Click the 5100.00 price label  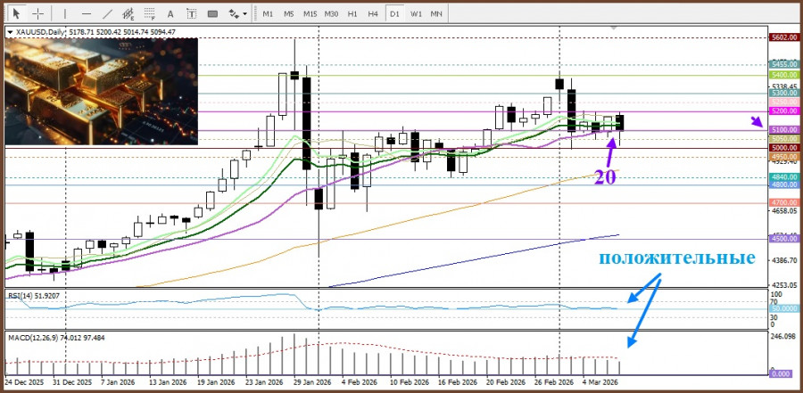785,130
